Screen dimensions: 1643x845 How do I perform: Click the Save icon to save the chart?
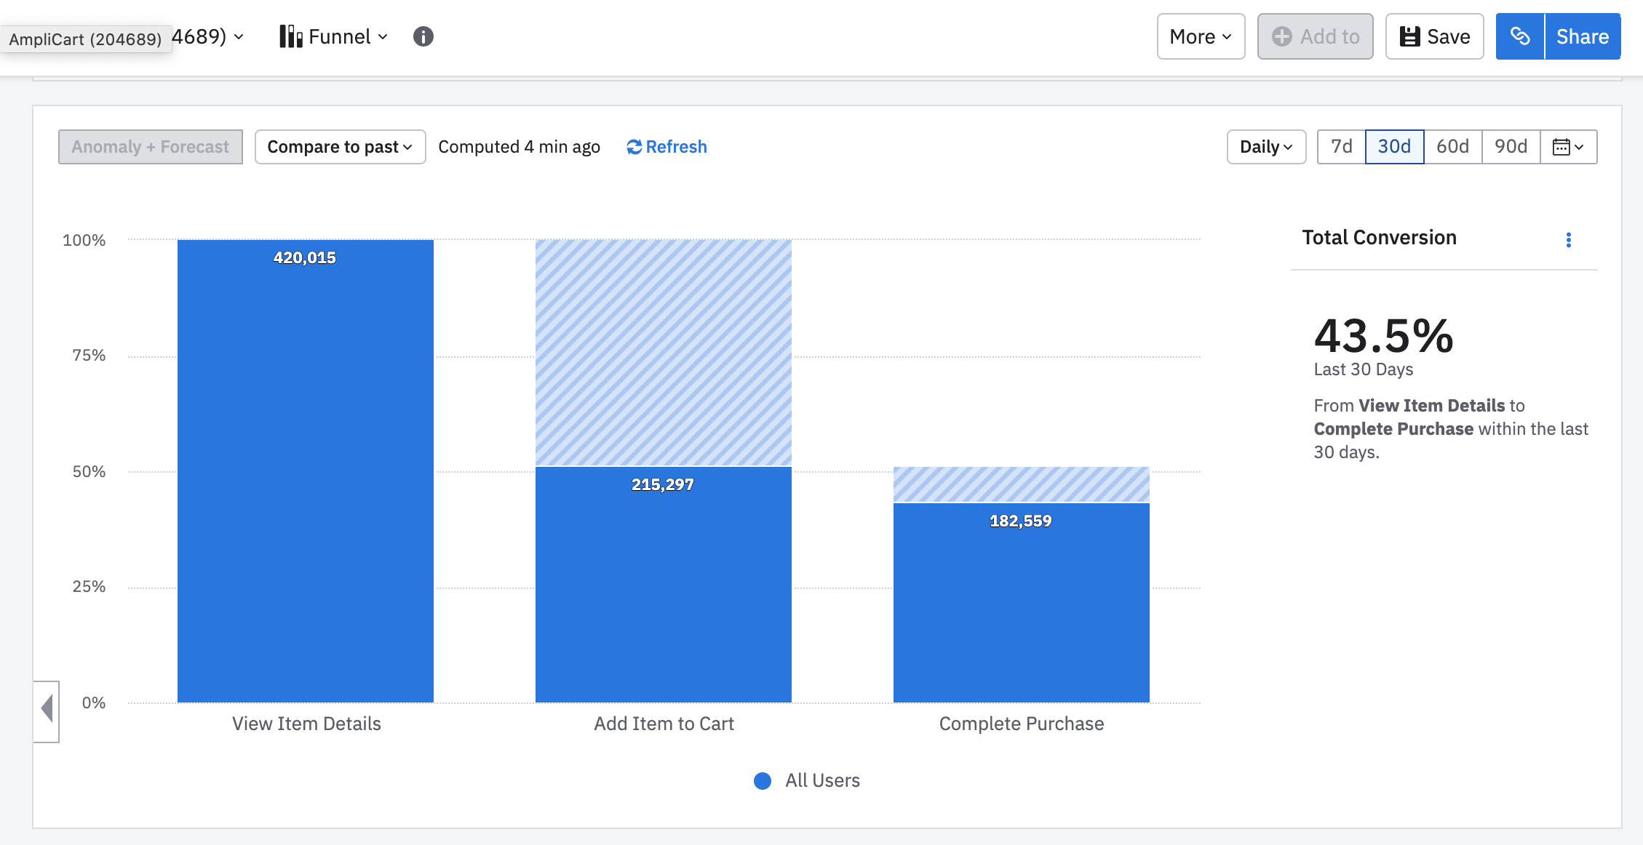click(x=1412, y=36)
